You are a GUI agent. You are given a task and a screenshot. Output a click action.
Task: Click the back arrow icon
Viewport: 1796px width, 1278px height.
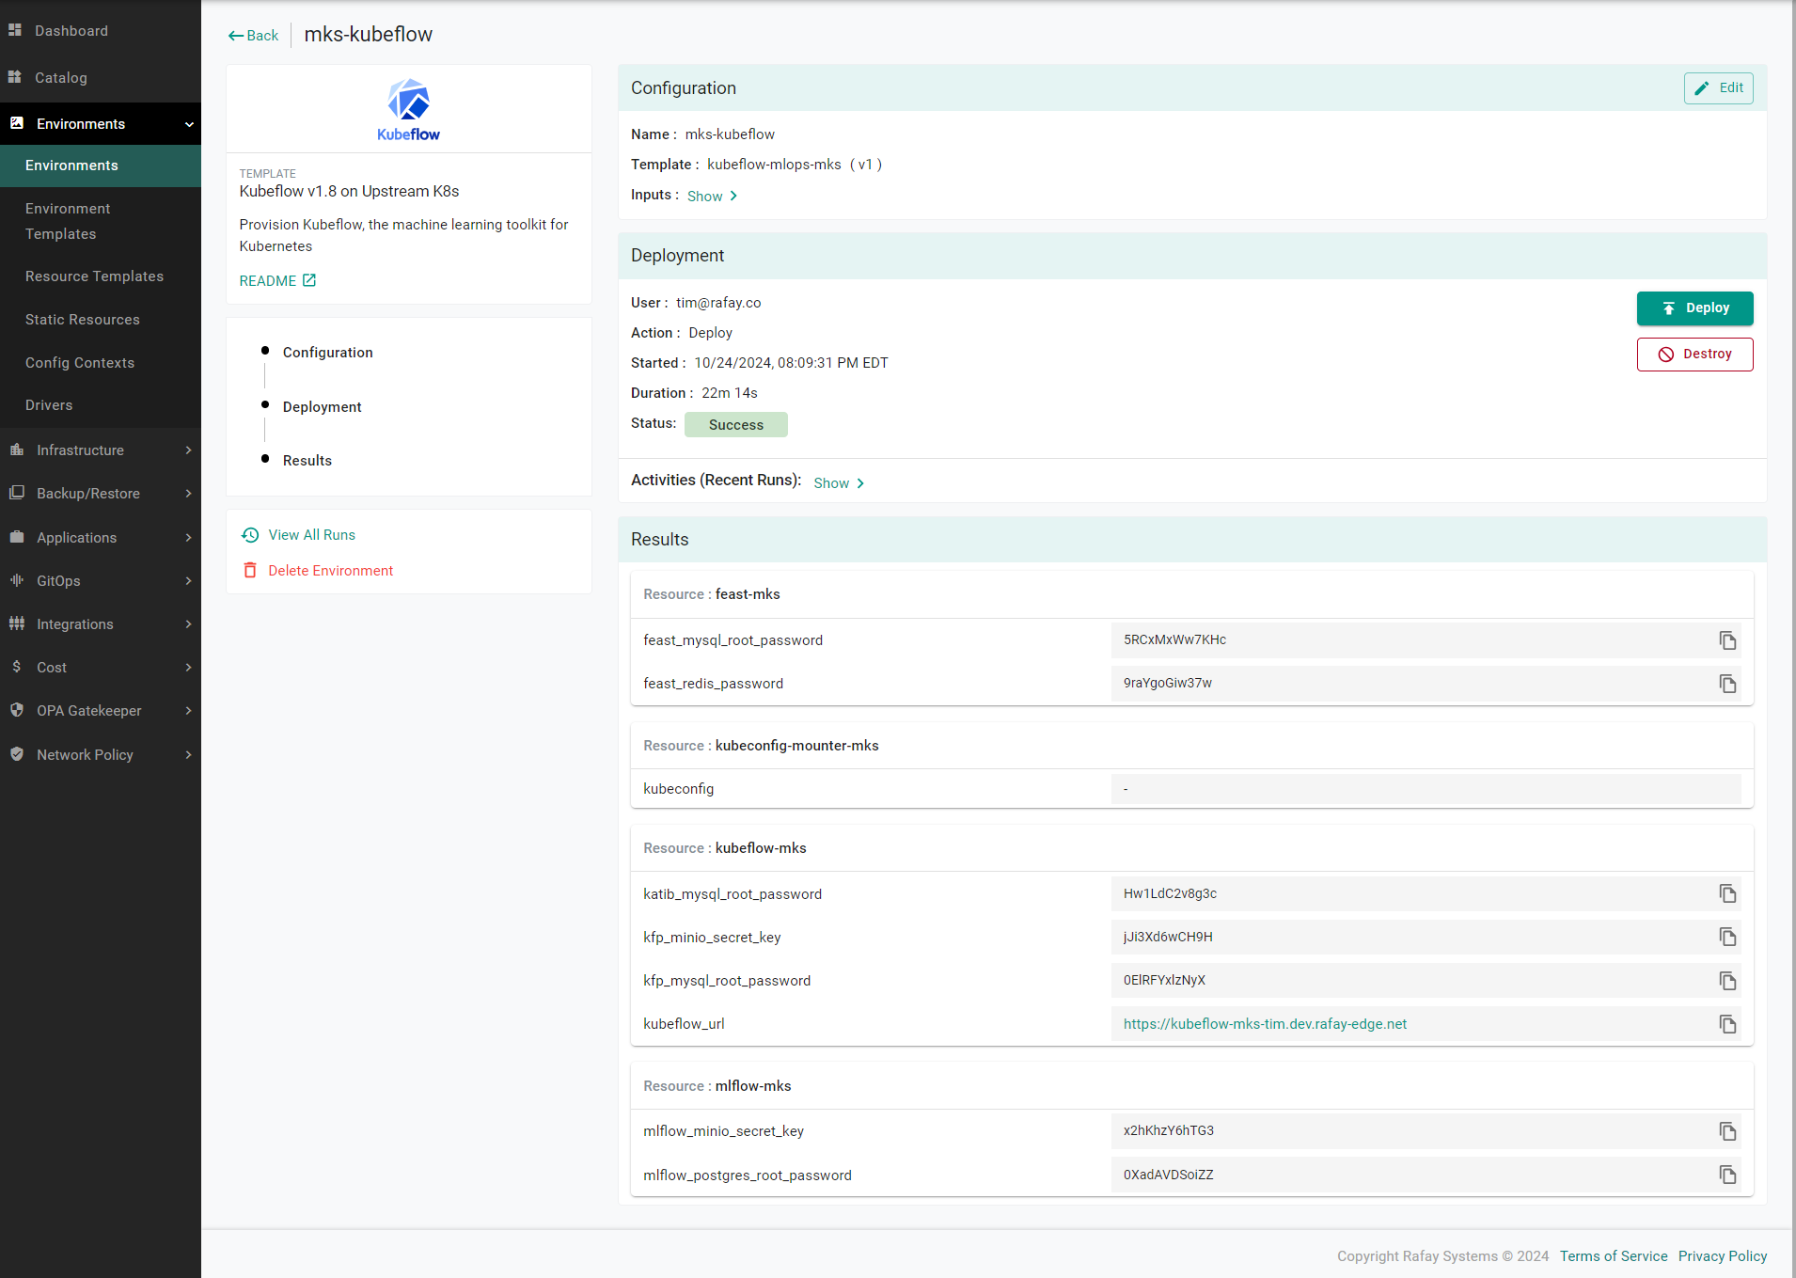pos(235,36)
